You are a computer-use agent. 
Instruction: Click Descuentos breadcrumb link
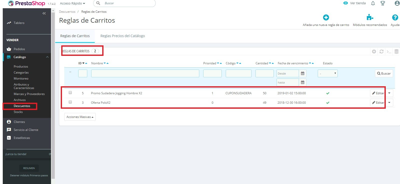click(67, 12)
